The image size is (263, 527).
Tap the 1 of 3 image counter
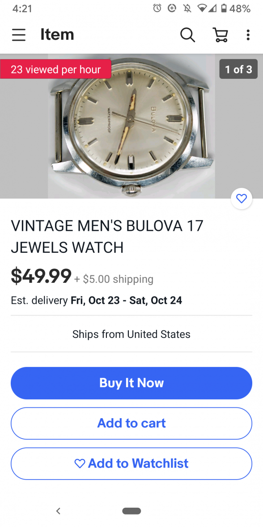point(238,69)
